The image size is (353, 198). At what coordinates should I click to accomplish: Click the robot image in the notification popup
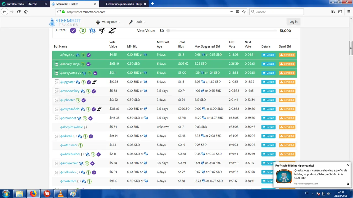pos(284,176)
